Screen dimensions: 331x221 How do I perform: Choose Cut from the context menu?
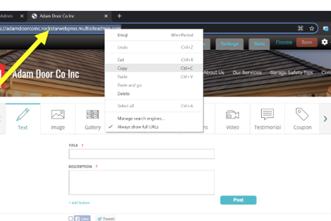(x=154, y=60)
